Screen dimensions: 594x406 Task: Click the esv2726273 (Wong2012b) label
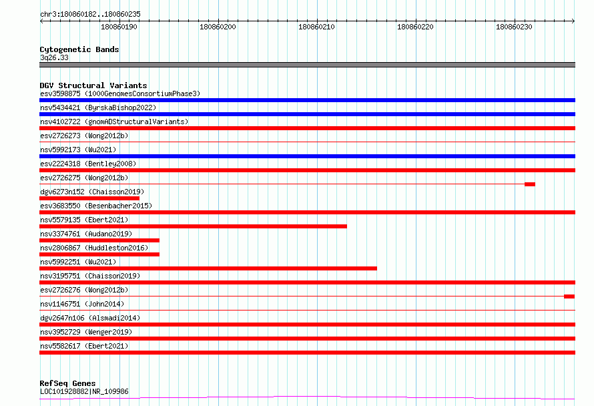click(x=84, y=136)
